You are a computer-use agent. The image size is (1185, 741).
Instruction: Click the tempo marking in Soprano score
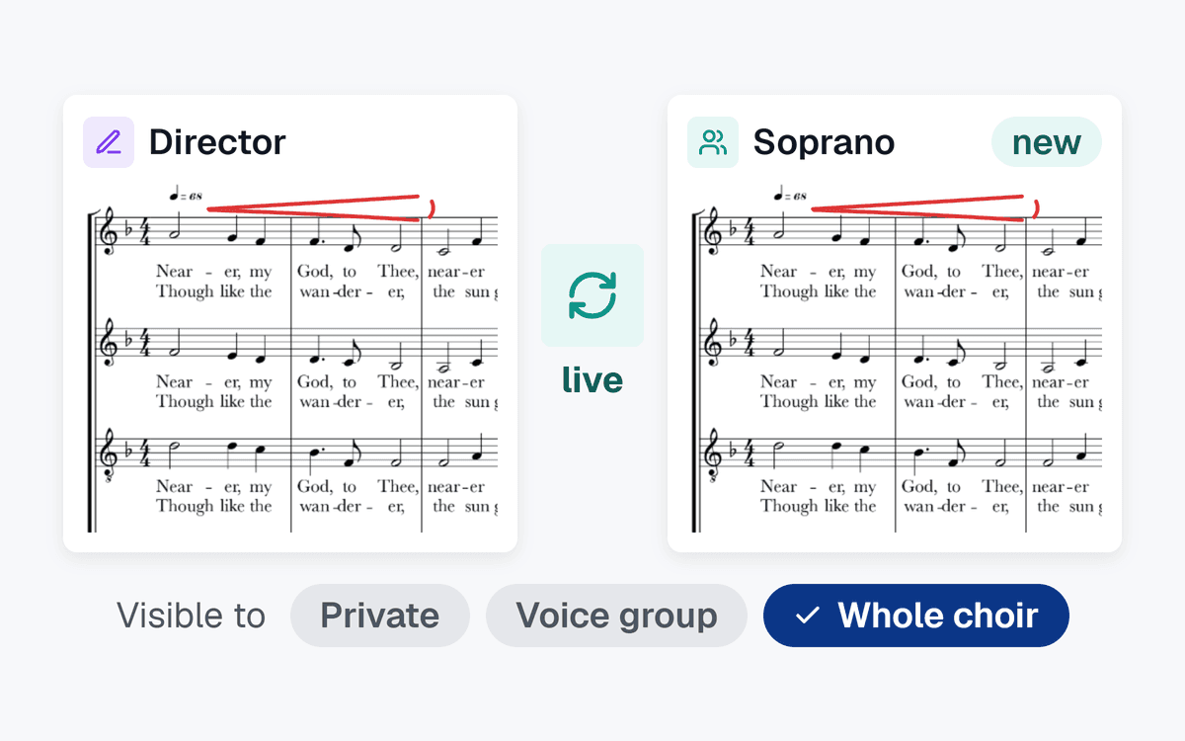[790, 195]
